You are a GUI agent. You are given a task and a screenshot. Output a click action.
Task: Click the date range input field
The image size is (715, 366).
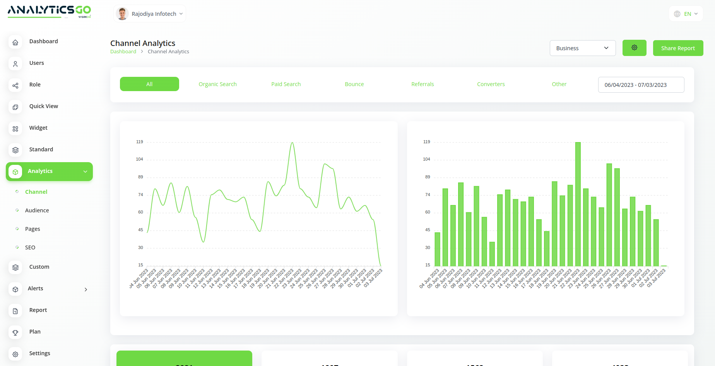tap(641, 85)
